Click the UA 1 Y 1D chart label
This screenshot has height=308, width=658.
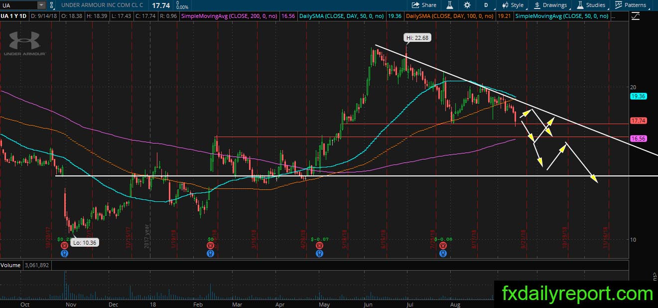[x=14, y=16]
